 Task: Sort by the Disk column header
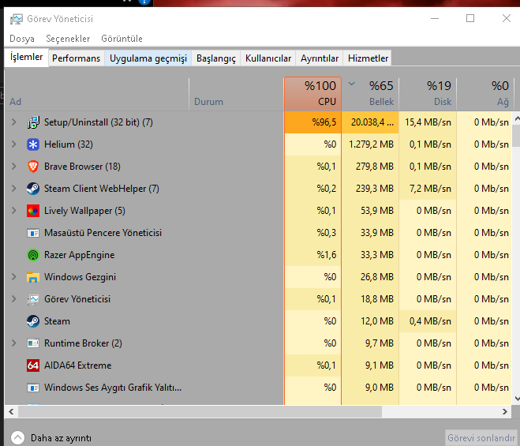428,94
